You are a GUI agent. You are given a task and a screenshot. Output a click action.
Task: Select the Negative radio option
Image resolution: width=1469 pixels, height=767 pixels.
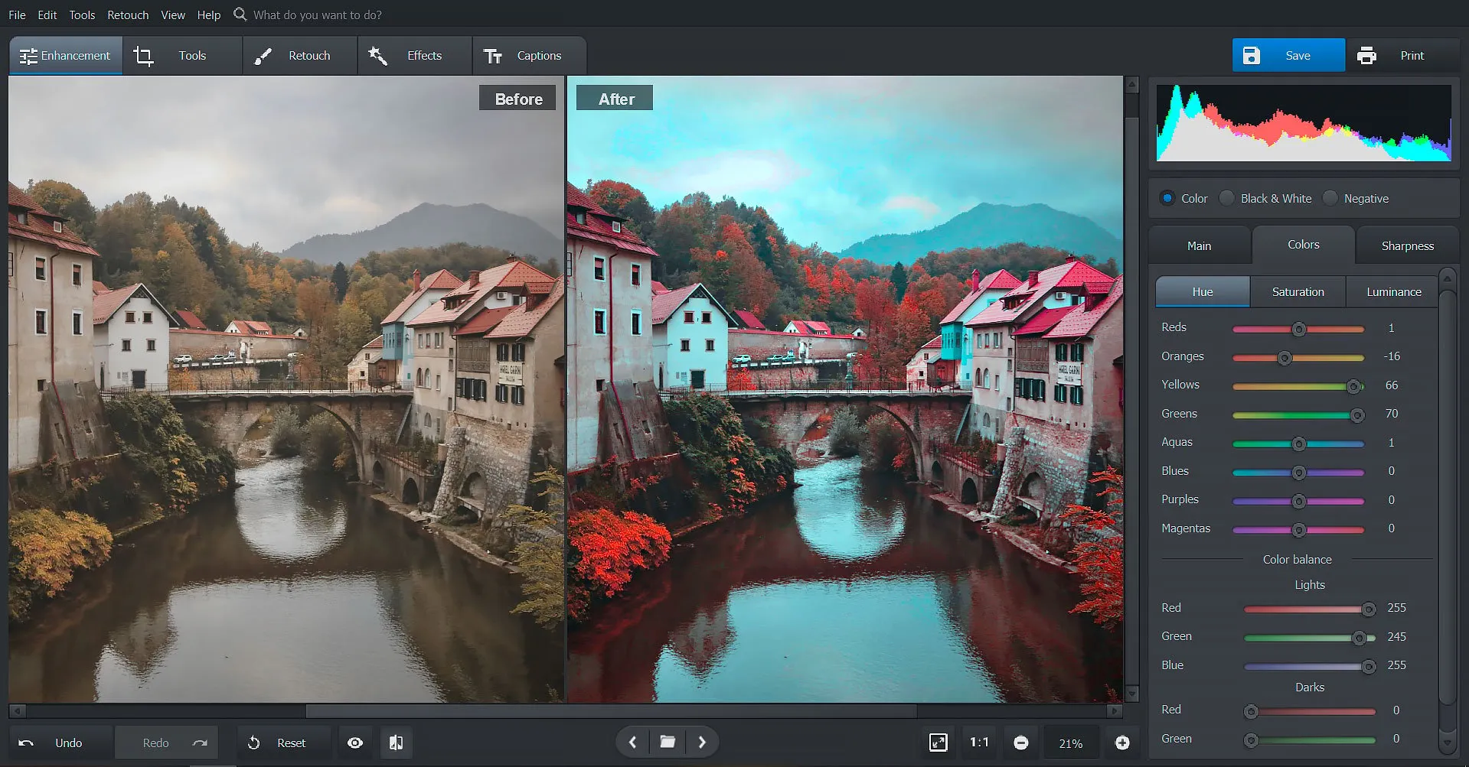pos(1330,198)
